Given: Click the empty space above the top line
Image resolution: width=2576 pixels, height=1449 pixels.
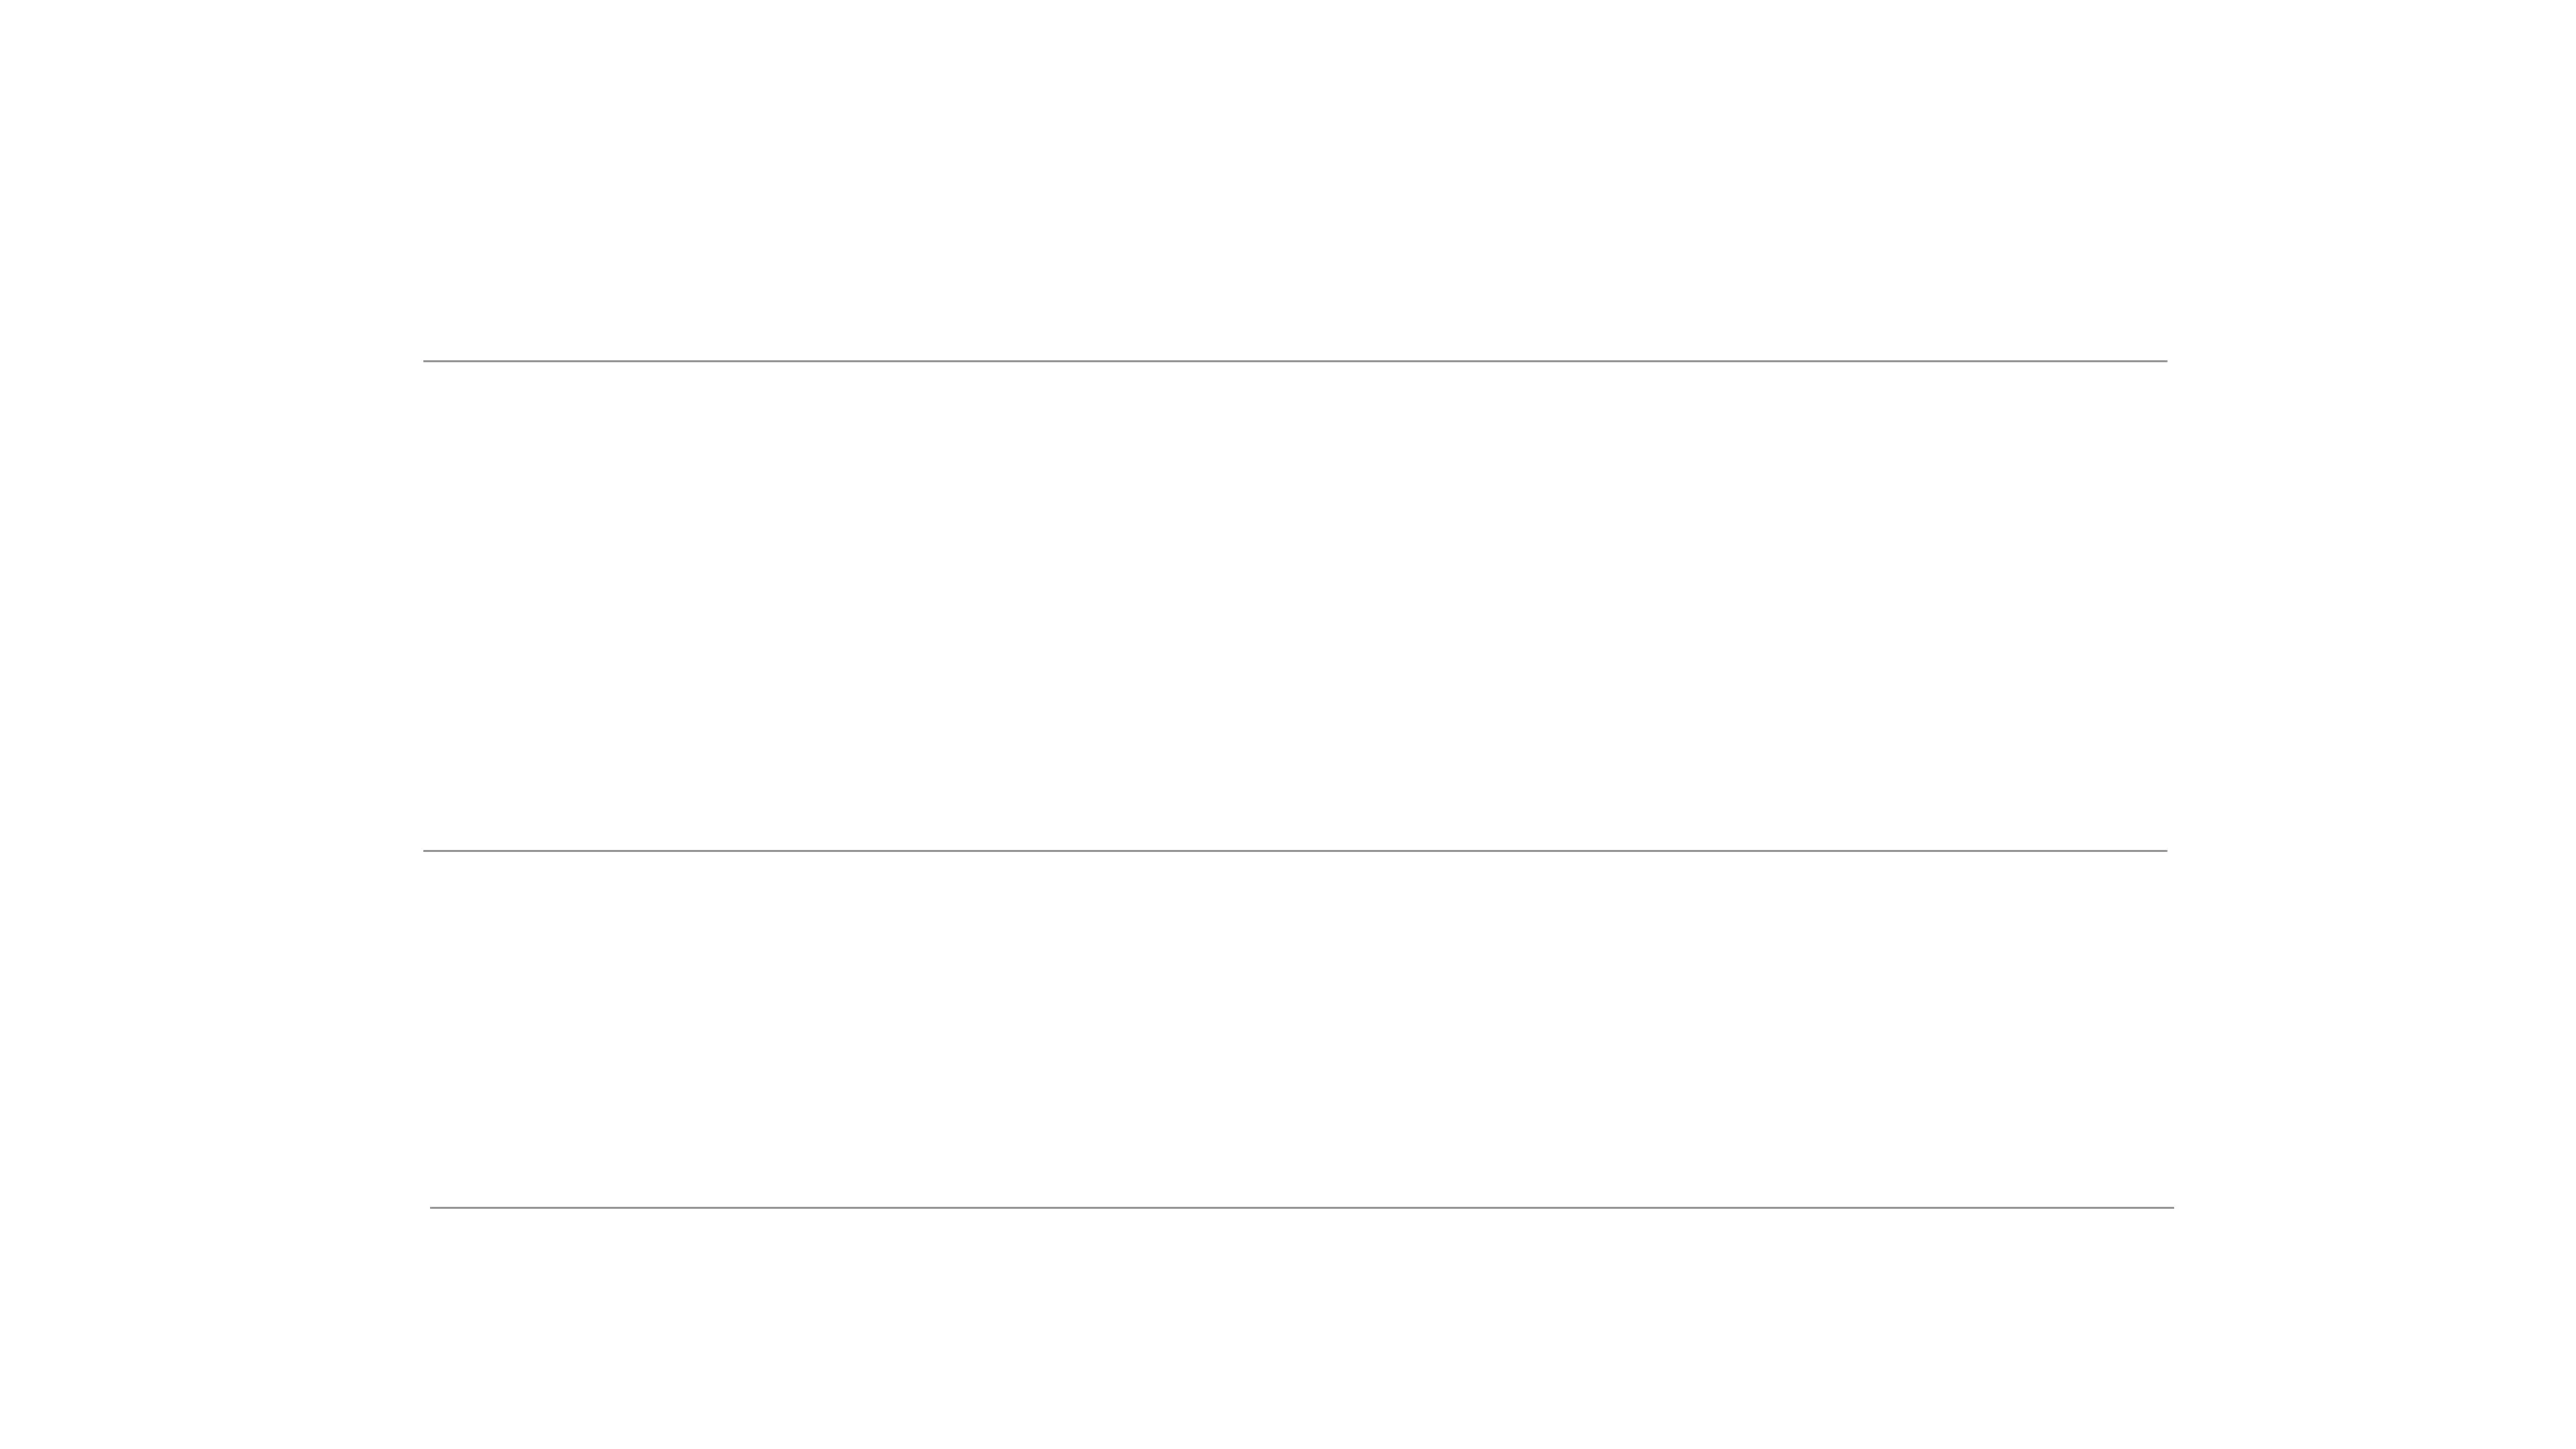Looking at the screenshot, I should tap(1294, 180).
